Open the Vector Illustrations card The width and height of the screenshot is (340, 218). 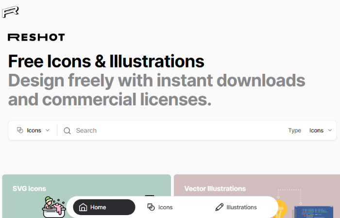(257, 196)
